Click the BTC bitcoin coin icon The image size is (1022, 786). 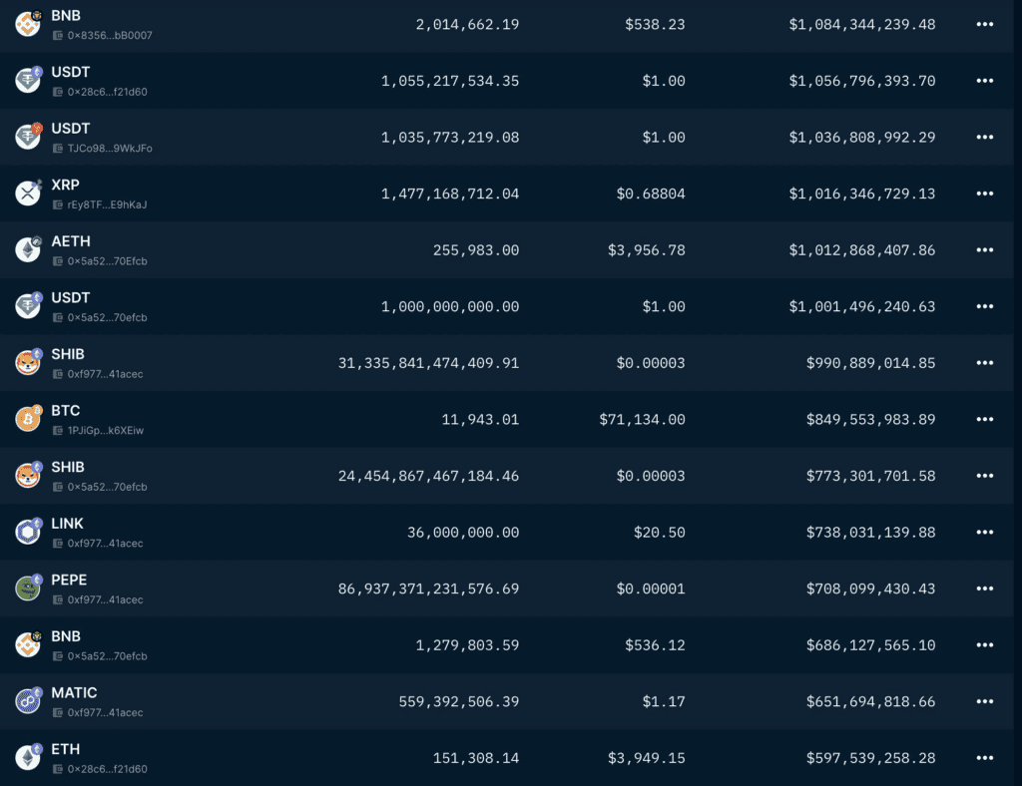point(27,419)
